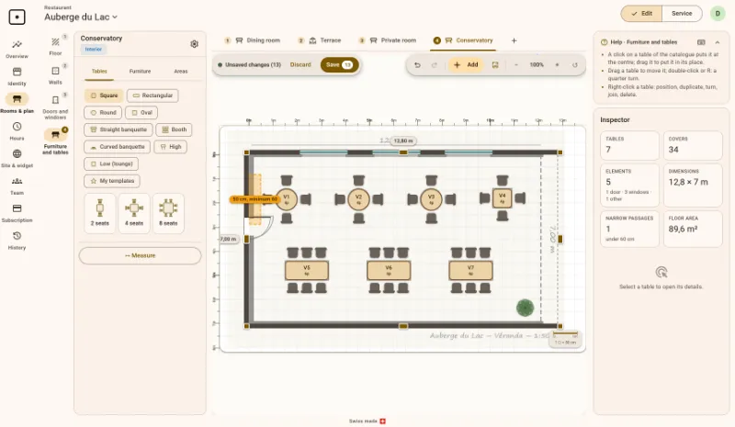735x427 pixels.
Task: Undo the last change
Action: coord(417,64)
